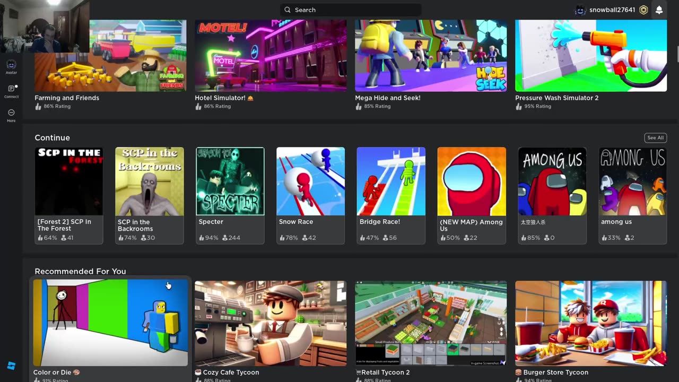This screenshot has height=382, width=679.
Task: Click the Search input field
Action: (x=351, y=10)
